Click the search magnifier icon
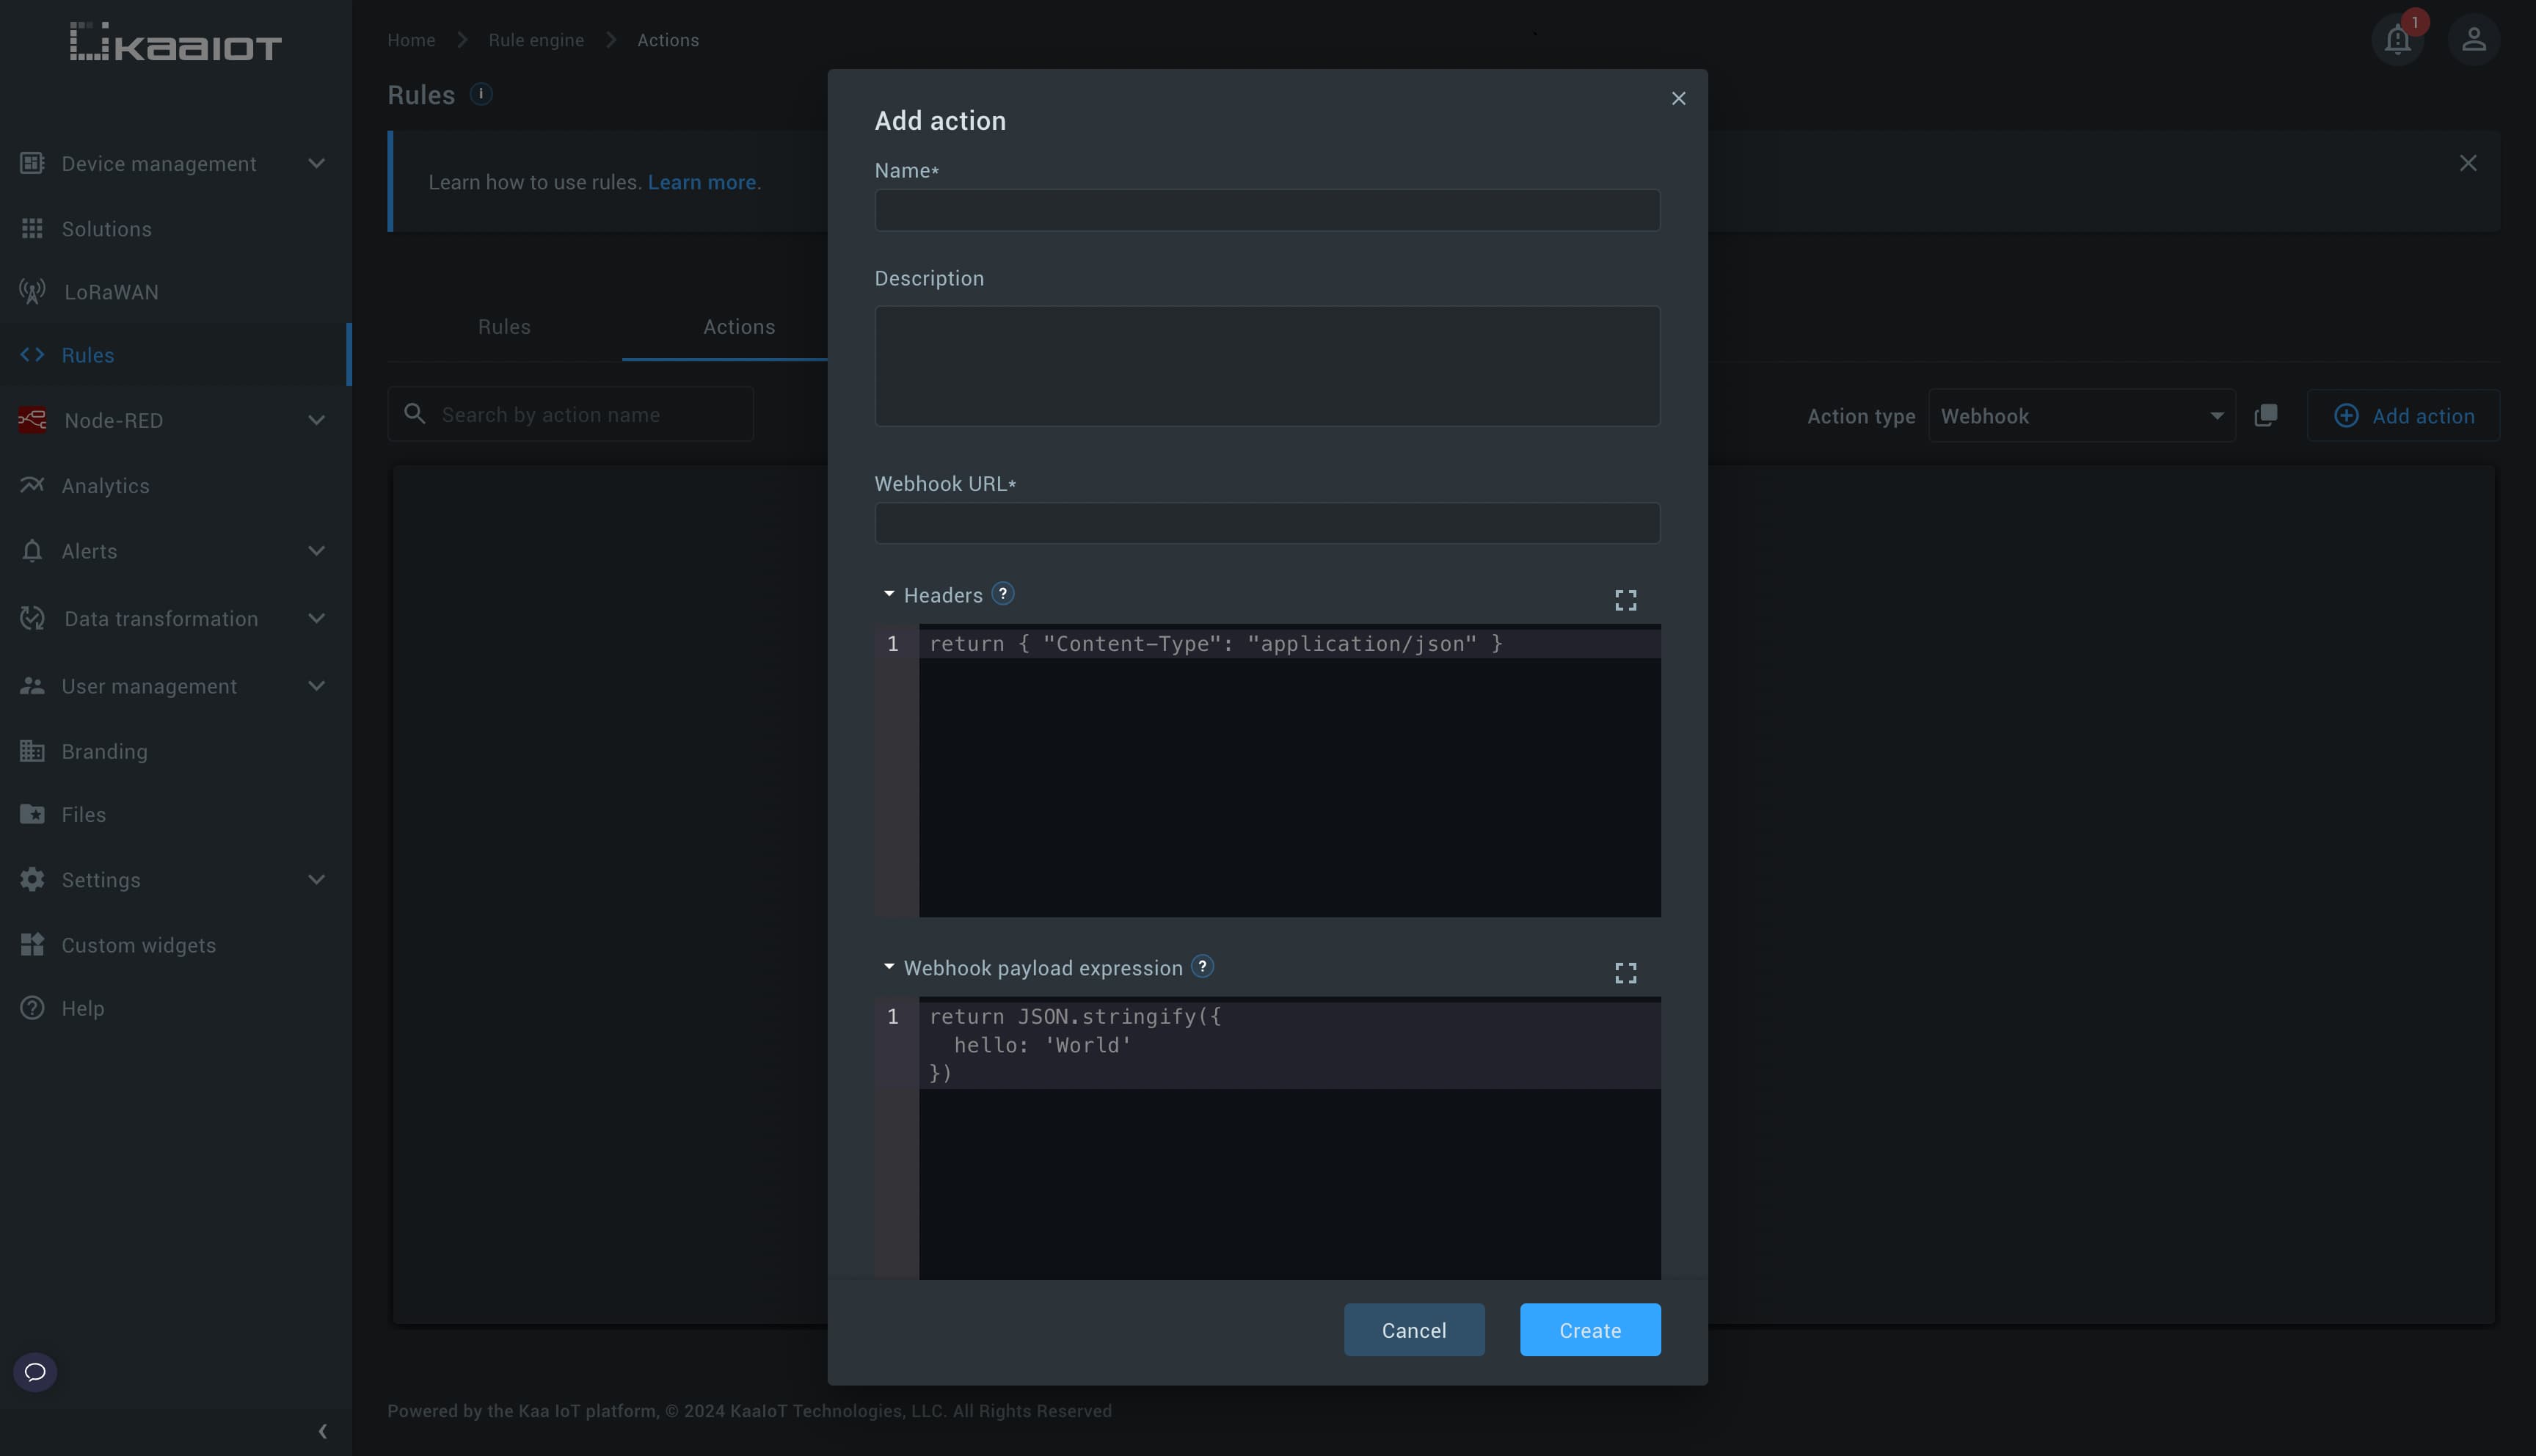 pyautogui.click(x=415, y=414)
